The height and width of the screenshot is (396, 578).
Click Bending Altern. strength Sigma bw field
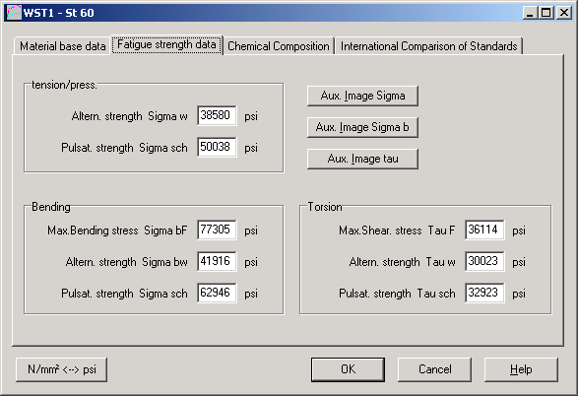pos(217,261)
